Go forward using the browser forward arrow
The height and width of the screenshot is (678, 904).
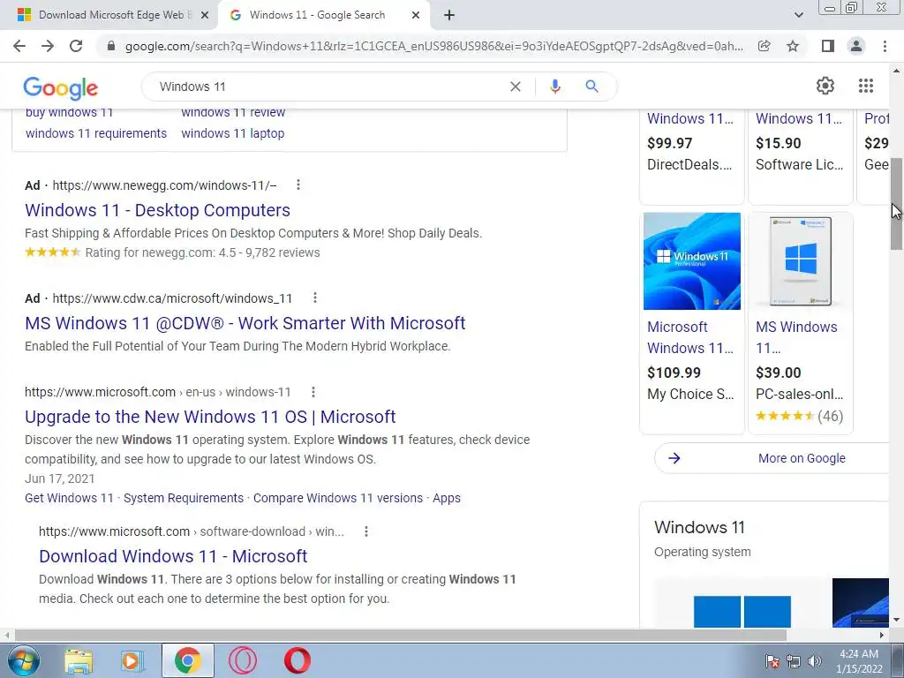click(48, 46)
